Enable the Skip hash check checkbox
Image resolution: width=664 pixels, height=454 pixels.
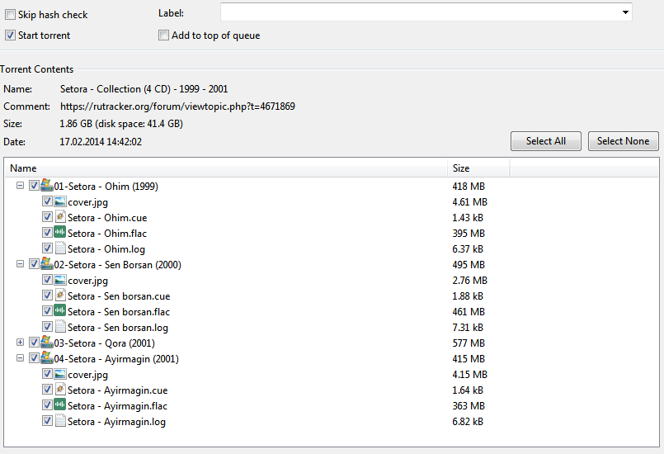(10, 15)
